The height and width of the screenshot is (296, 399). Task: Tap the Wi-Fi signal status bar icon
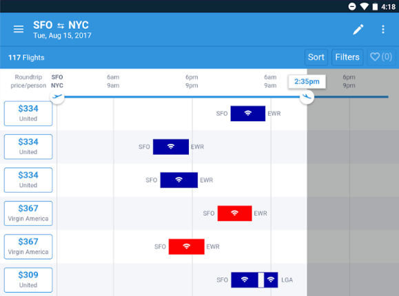tap(364, 6)
